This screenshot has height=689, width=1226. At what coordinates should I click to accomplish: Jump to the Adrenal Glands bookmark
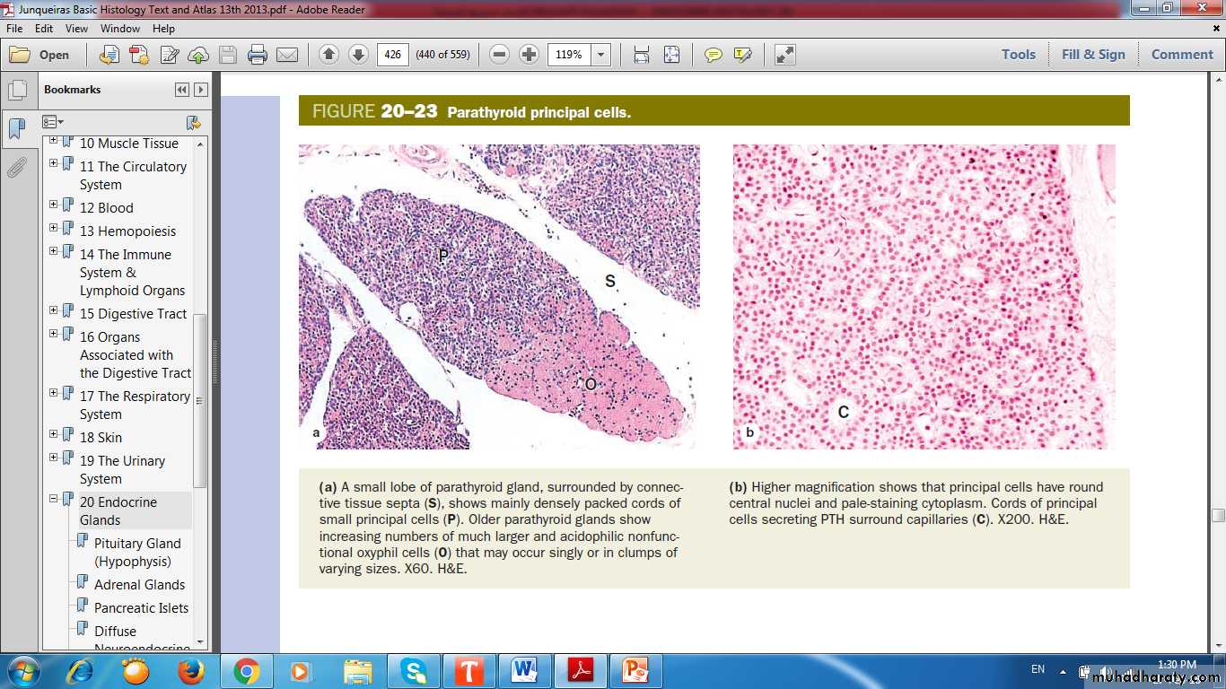pyautogui.click(x=139, y=584)
